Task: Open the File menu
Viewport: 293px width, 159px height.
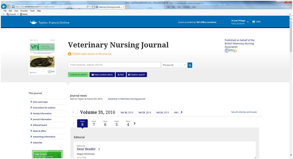Action: pos(5,11)
